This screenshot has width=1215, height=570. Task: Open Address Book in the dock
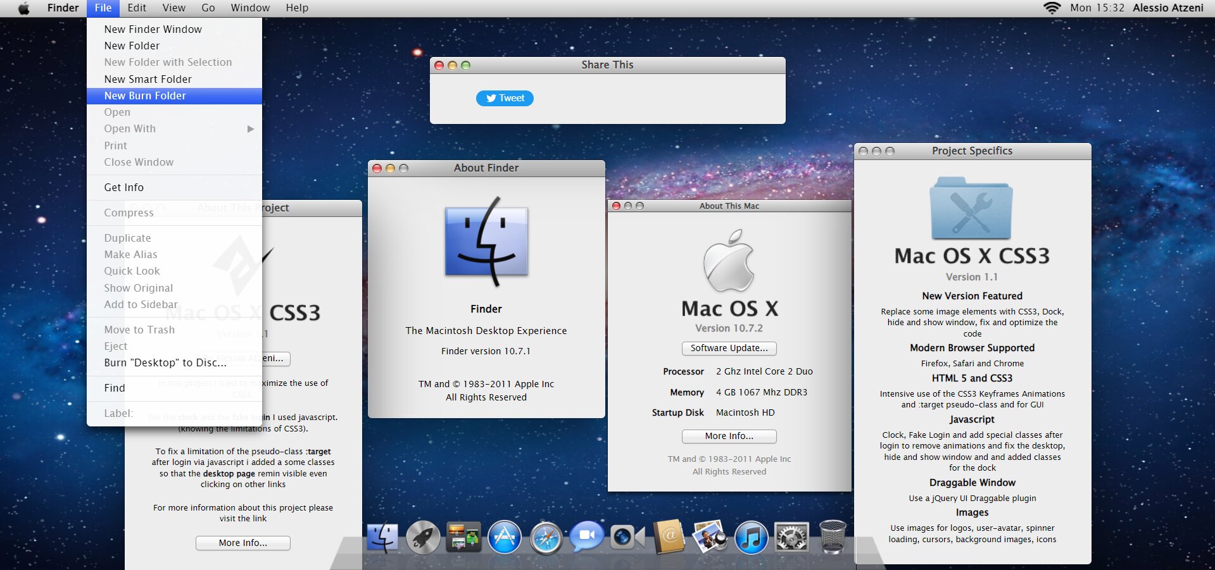[x=669, y=537]
